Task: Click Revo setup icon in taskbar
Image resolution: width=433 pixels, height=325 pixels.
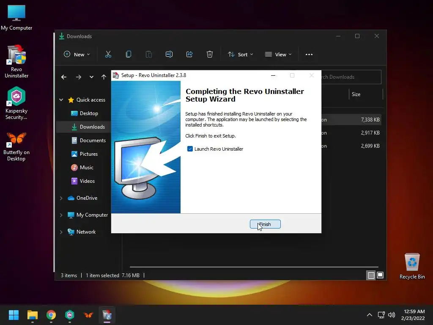Action: 107,315
